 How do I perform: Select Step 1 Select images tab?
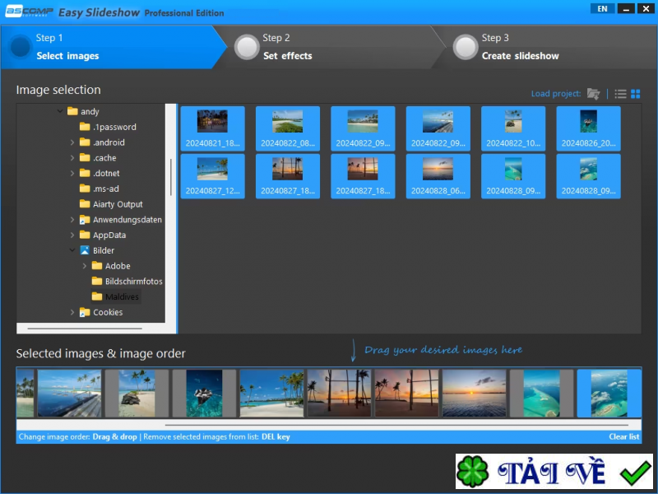(x=67, y=47)
